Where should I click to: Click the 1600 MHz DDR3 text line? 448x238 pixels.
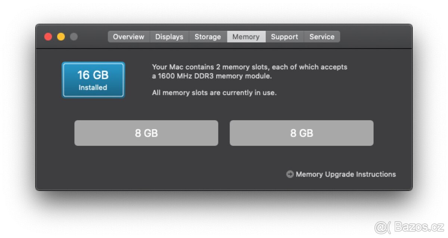click(212, 76)
